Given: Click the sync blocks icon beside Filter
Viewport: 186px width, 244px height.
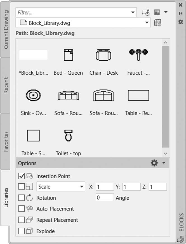Looking at the screenshot, I should (x=146, y=12).
